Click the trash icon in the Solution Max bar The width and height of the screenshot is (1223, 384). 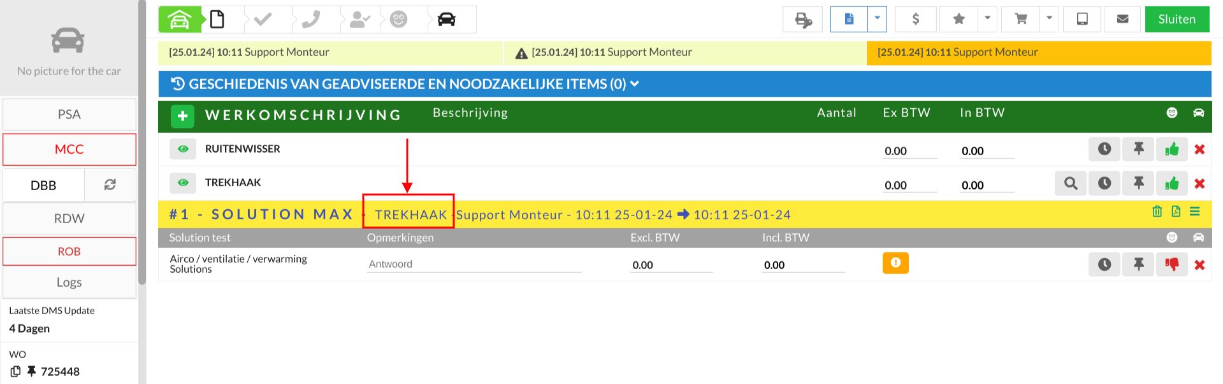point(1157,212)
